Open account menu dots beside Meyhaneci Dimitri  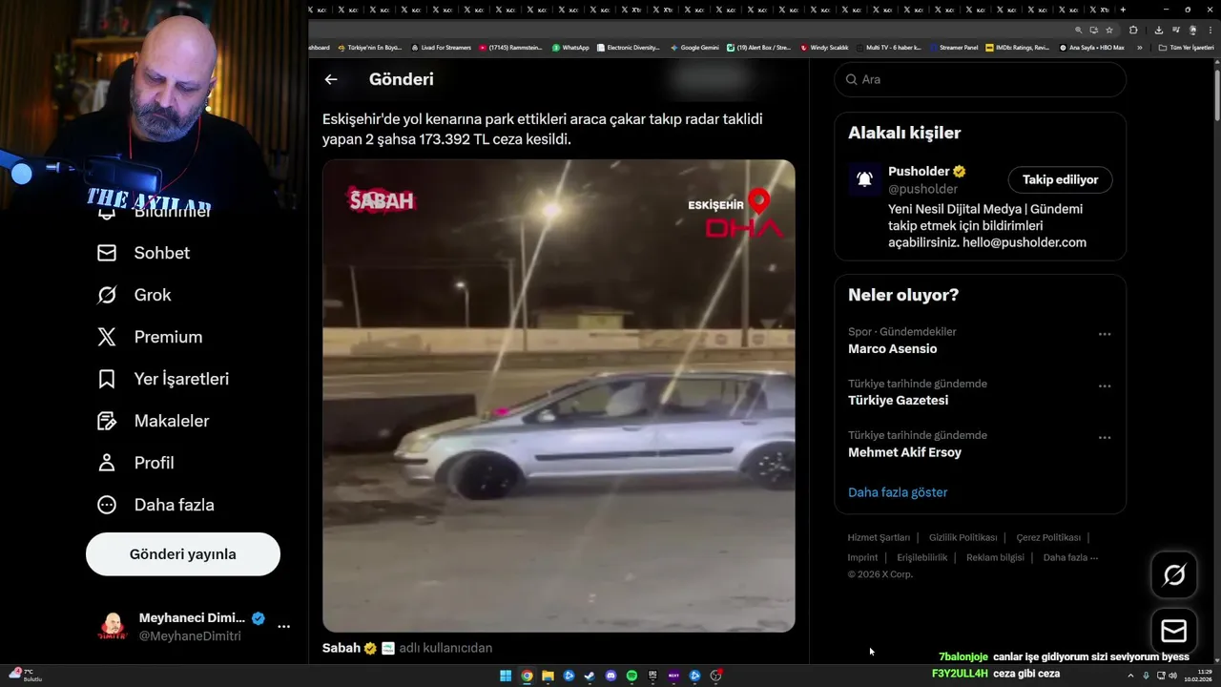(x=283, y=627)
